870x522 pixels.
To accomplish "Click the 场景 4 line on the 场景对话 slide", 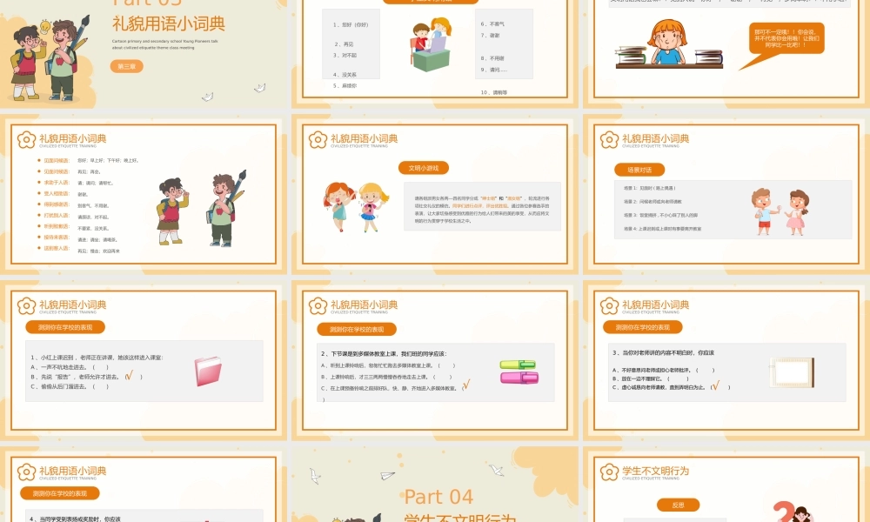I will pos(662,229).
